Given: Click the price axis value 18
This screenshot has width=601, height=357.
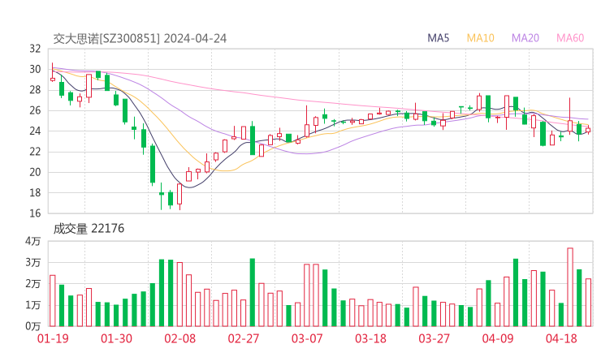Looking at the screenshot, I should 35,192.
